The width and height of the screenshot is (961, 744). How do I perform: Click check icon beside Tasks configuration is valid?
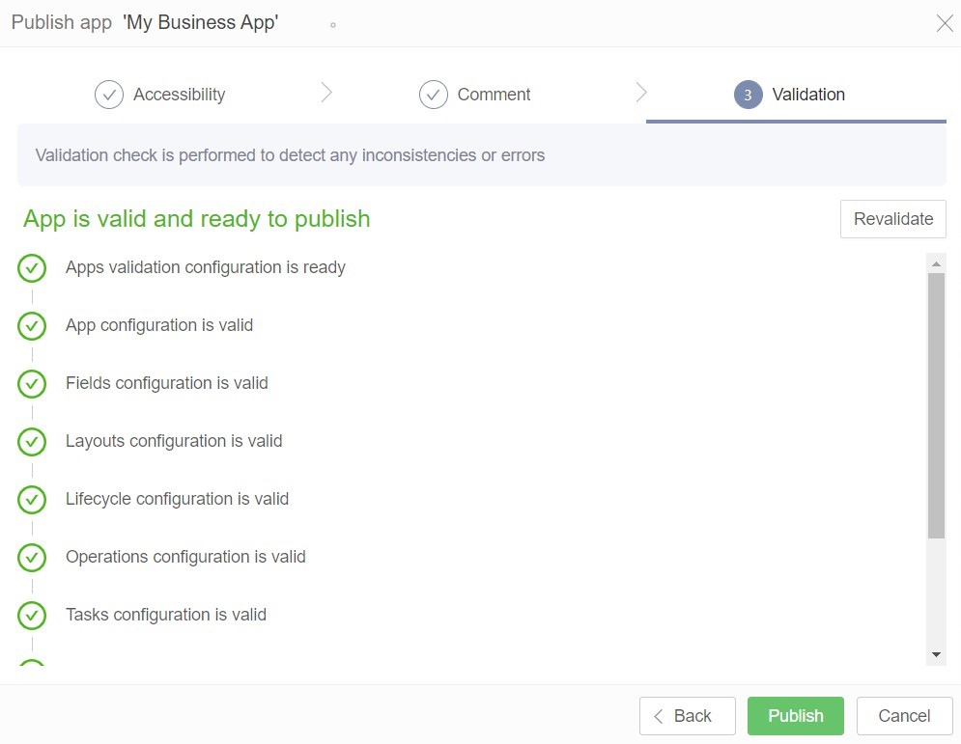point(32,616)
